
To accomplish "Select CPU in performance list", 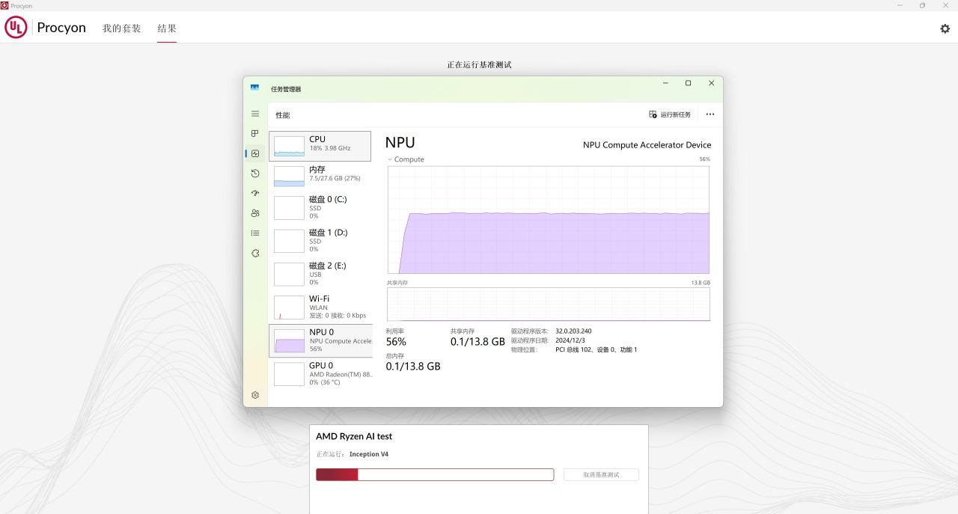I will tap(320, 146).
